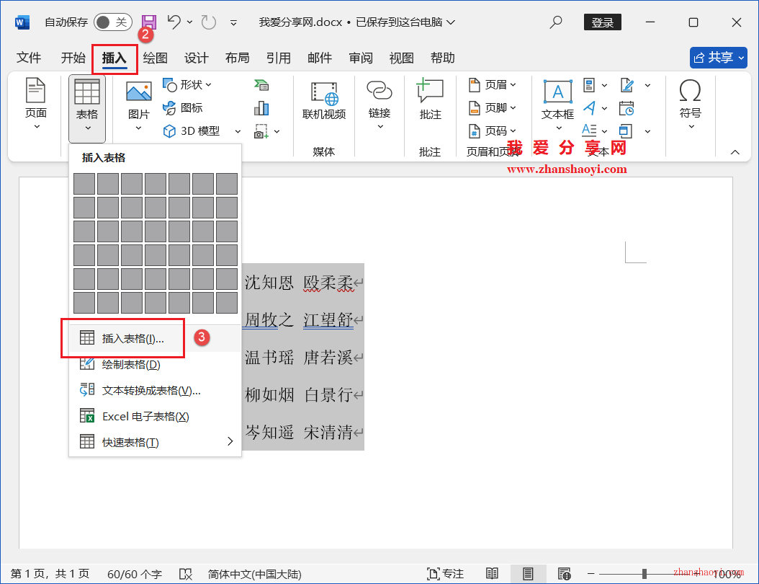Click the 60/60 个字 word count
759x584 pixels.
[134, 575]
